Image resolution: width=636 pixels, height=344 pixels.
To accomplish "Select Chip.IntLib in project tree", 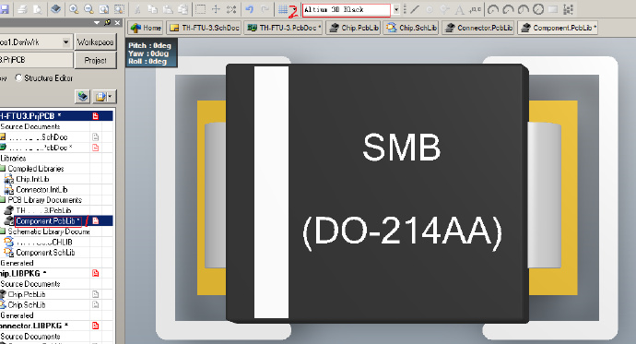I will point(32,179).
